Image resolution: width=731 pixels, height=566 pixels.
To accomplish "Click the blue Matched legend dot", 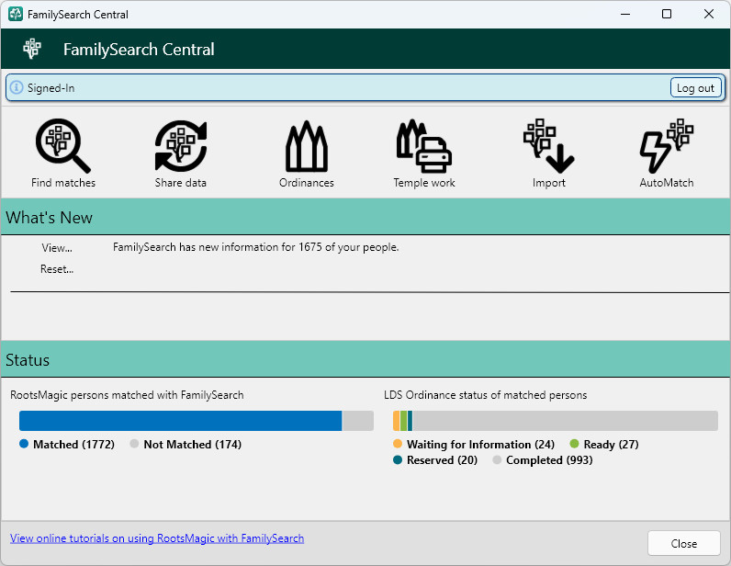I will [24, 444].
